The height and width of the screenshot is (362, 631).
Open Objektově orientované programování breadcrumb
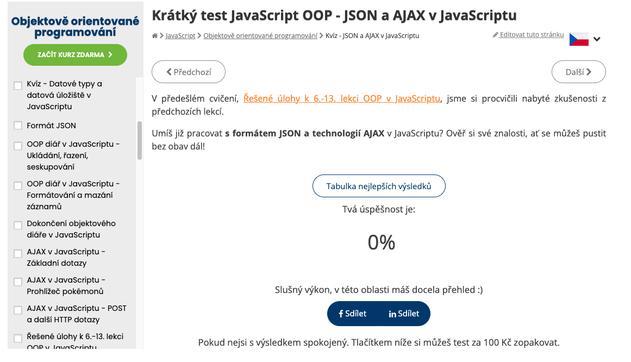[x=260, y=36]
